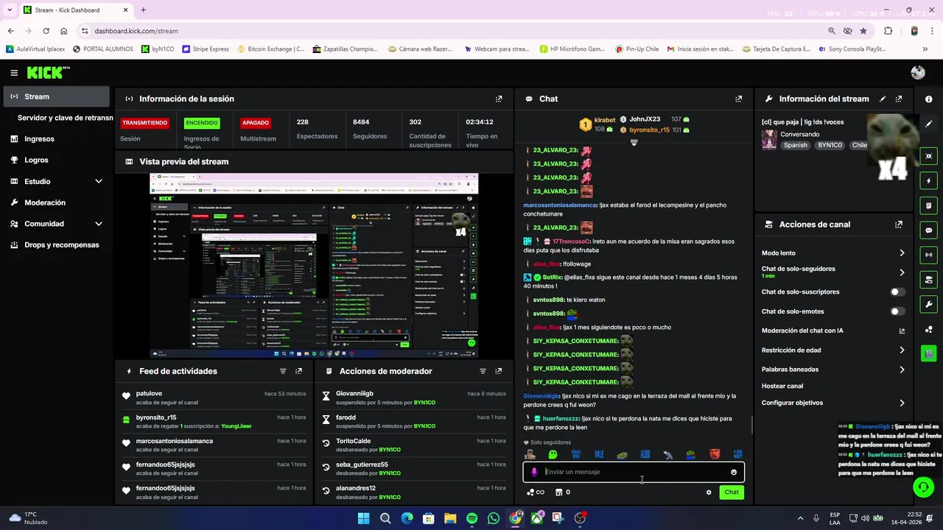Expand Restricción de edad options
Image resolution: width=943 pixels, height=530 pixels.
[902, 350]
